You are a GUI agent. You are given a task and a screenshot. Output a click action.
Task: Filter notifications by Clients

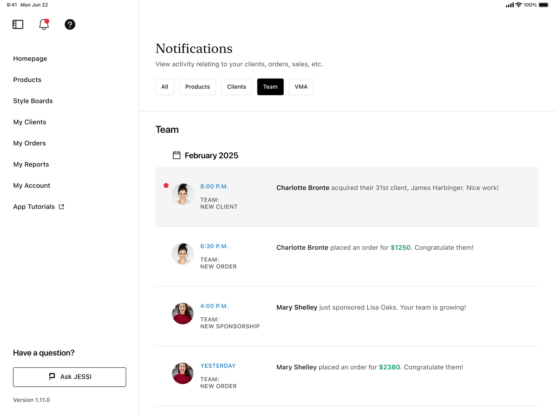pyautogui.click(x=237, y=87)
